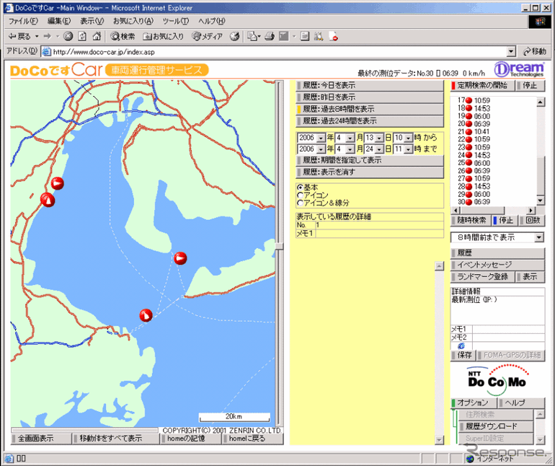
Task: Click 履歴:期間を指定して表示 button
Action: (370, 160)
